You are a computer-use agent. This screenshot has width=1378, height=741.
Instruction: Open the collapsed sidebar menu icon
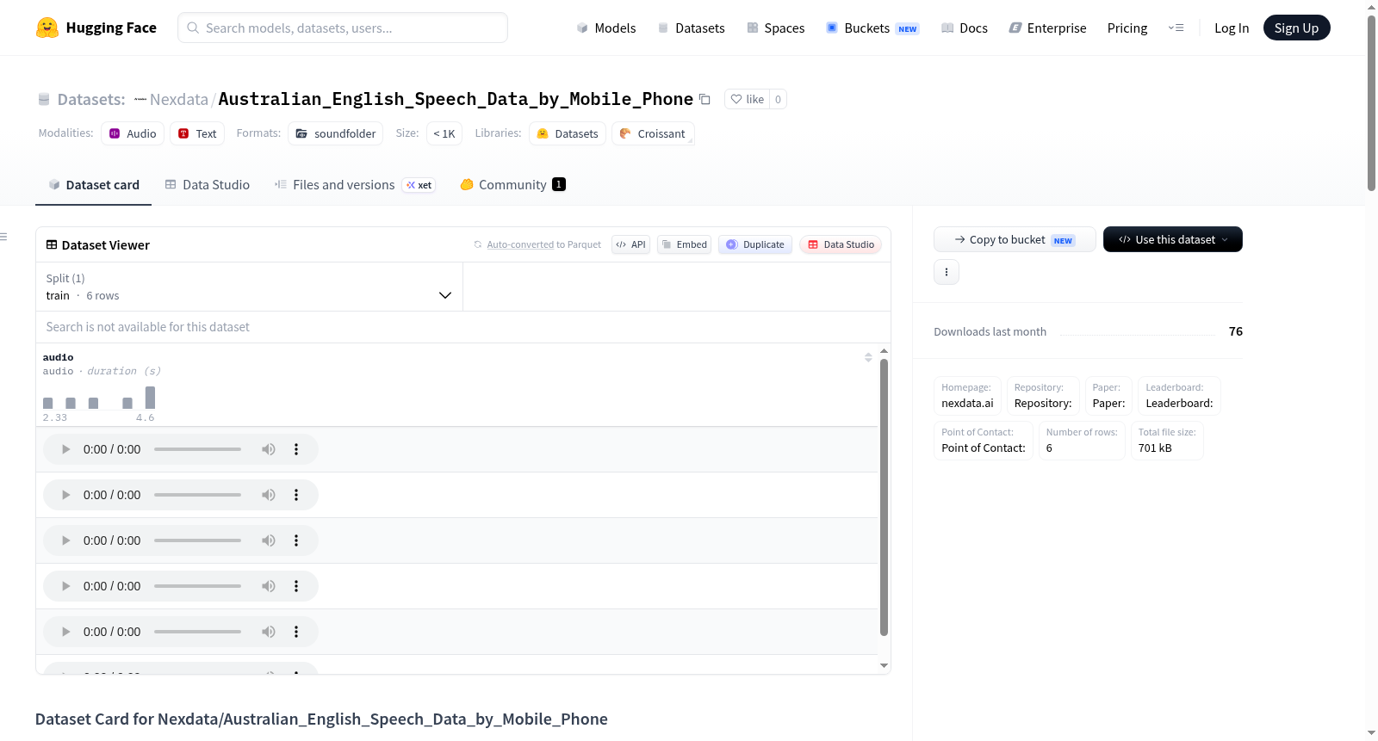[3, 237]
